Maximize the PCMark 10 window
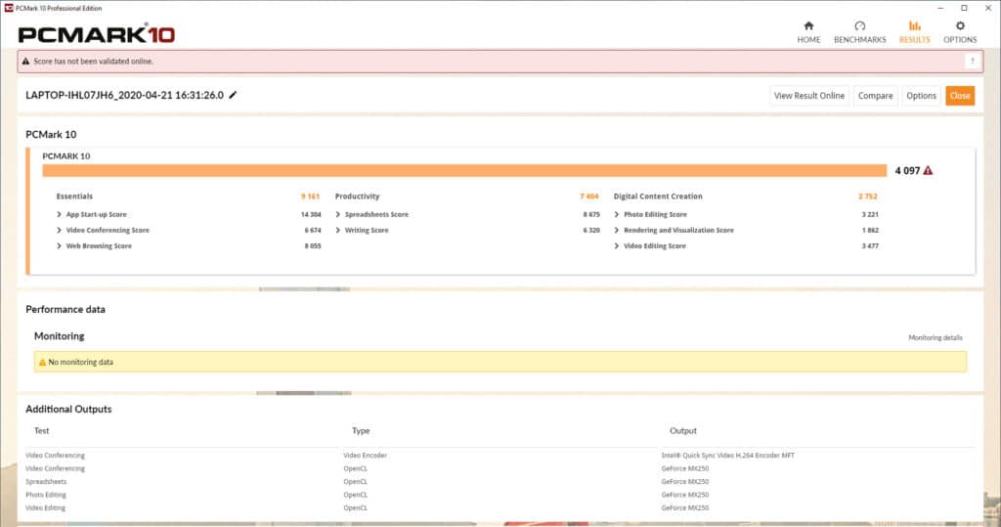Screen dimensions: 1001x527 point(964,8)
